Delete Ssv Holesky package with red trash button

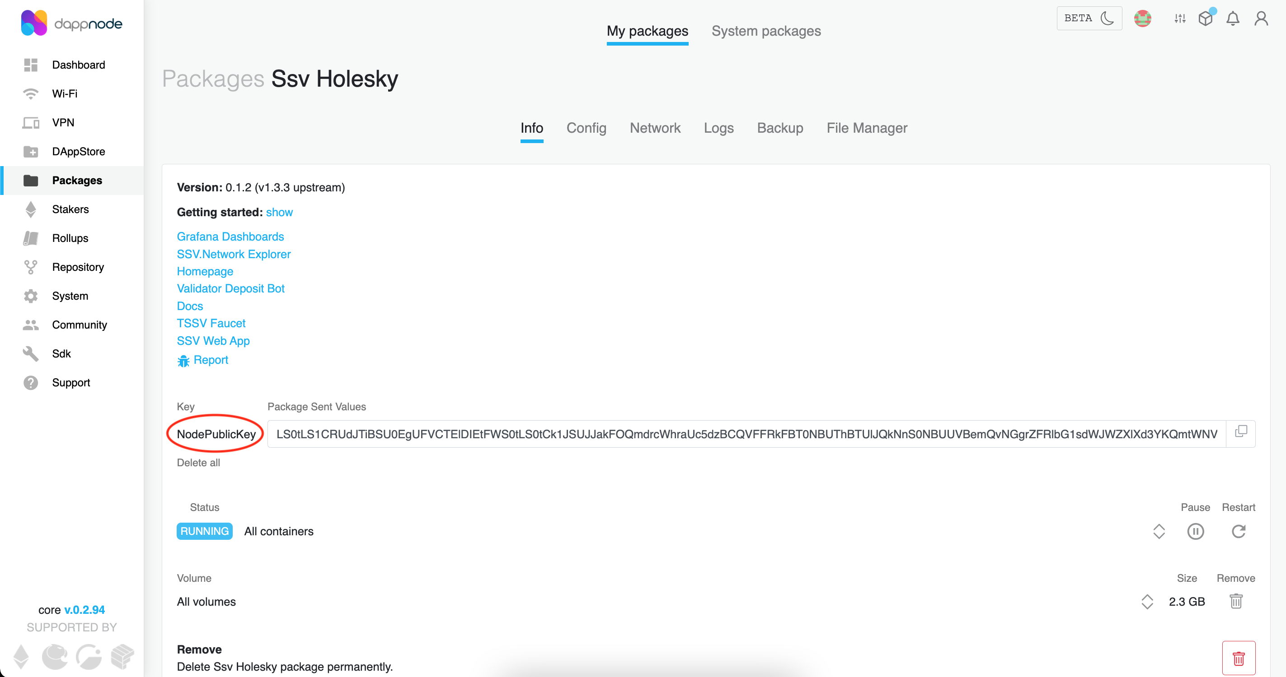pos(1238,658)
